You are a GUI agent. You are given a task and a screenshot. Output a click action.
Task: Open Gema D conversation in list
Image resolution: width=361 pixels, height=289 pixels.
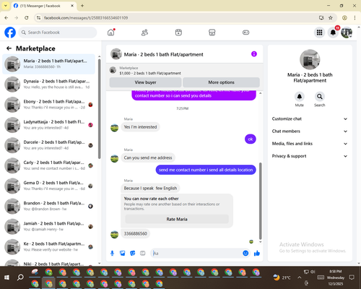coord(49,186)
